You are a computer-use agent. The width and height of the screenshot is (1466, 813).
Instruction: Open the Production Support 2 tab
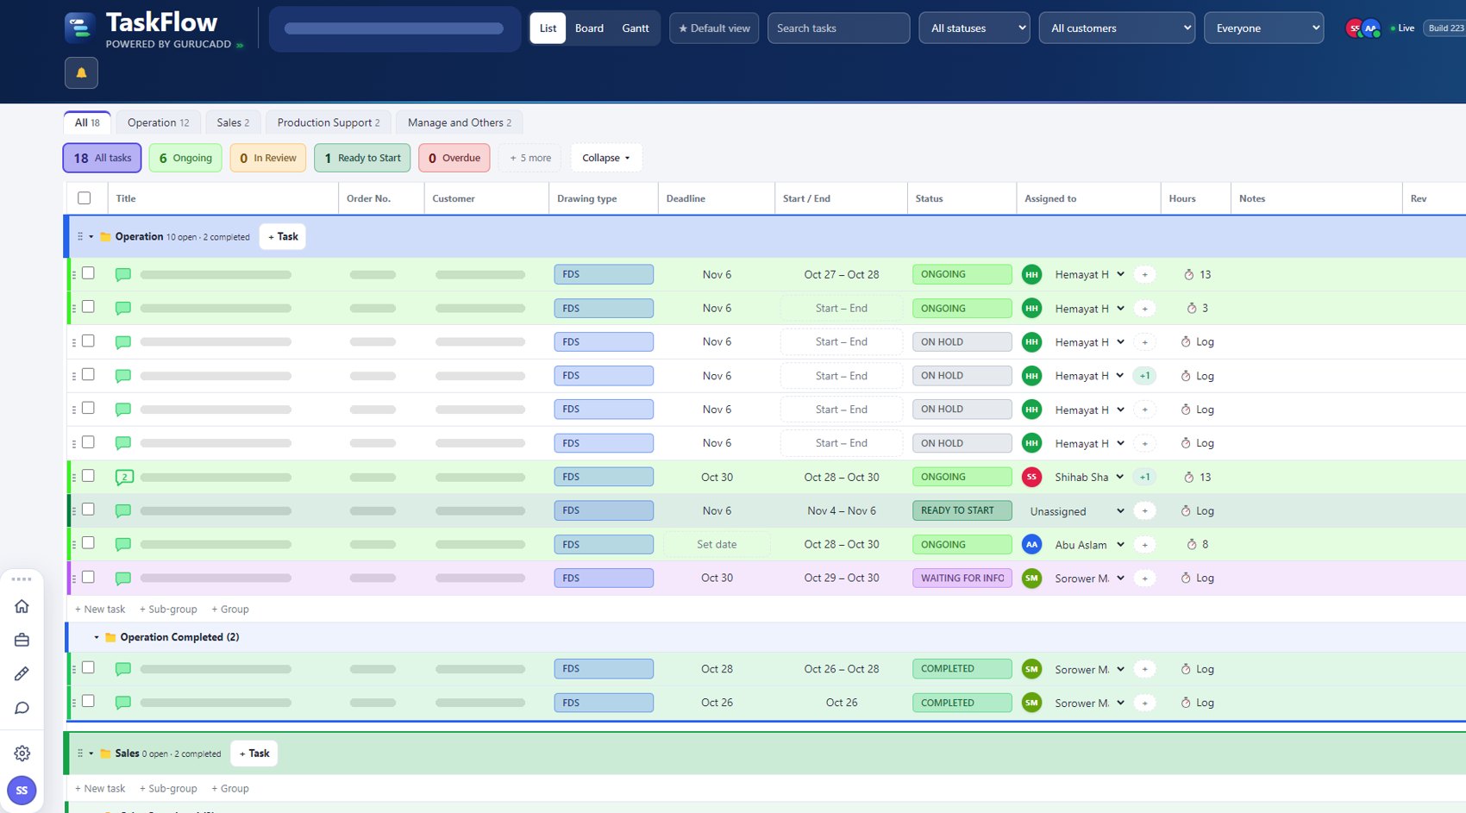[329, 122]
